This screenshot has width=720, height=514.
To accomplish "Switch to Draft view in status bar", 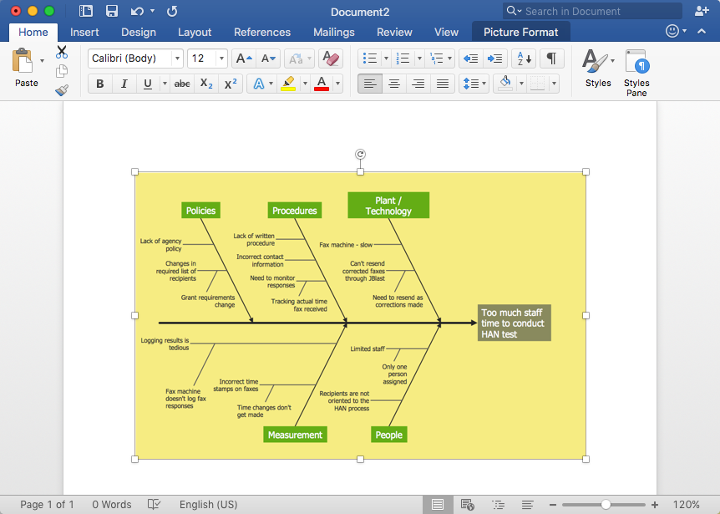I will click(x=528, y=504).
